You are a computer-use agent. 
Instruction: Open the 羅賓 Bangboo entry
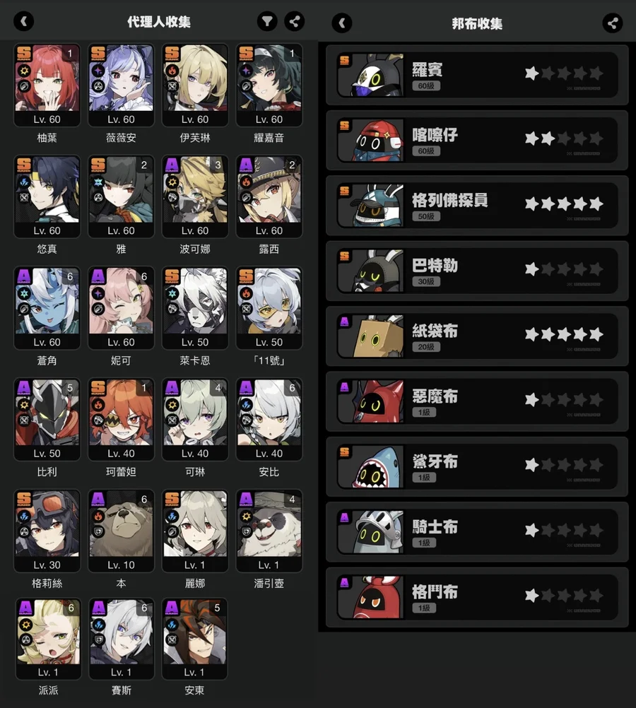[477, 74]
